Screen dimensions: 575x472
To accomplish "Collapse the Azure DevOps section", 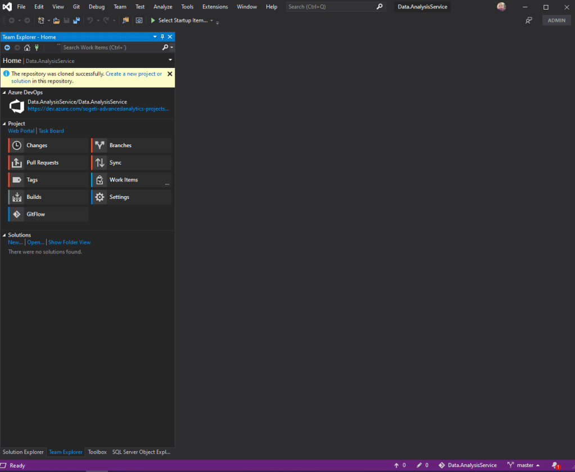I will (x=4, y=92).
